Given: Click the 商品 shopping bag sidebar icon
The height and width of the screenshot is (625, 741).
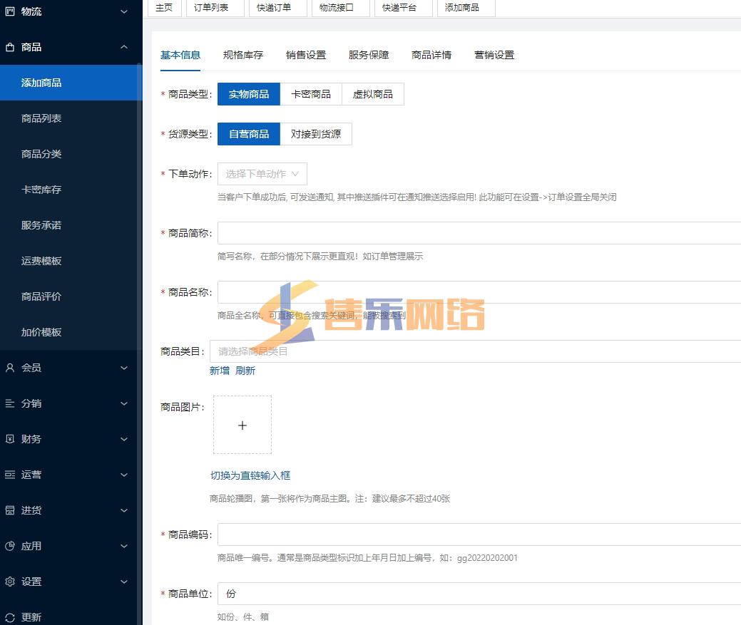Looking at the screenshot, I should (x=10, y=47).
